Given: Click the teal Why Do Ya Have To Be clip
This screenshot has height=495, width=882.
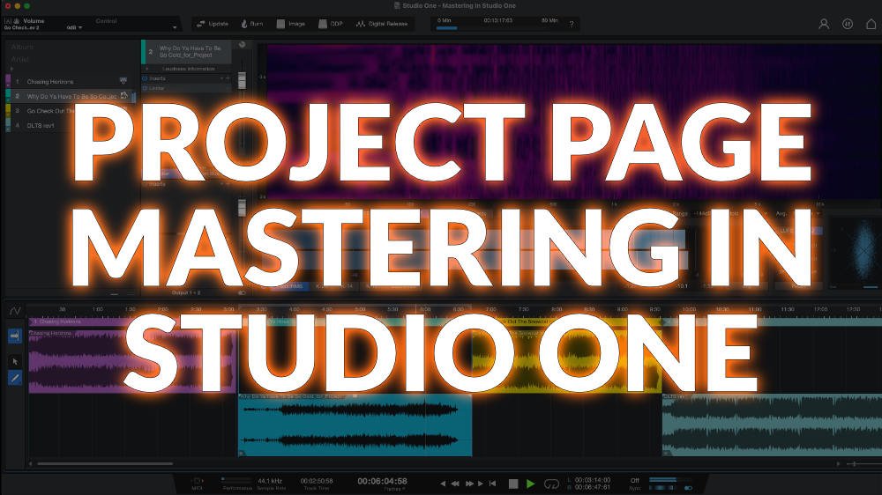Looking at the screenshot, I should [x=355, y=425].
